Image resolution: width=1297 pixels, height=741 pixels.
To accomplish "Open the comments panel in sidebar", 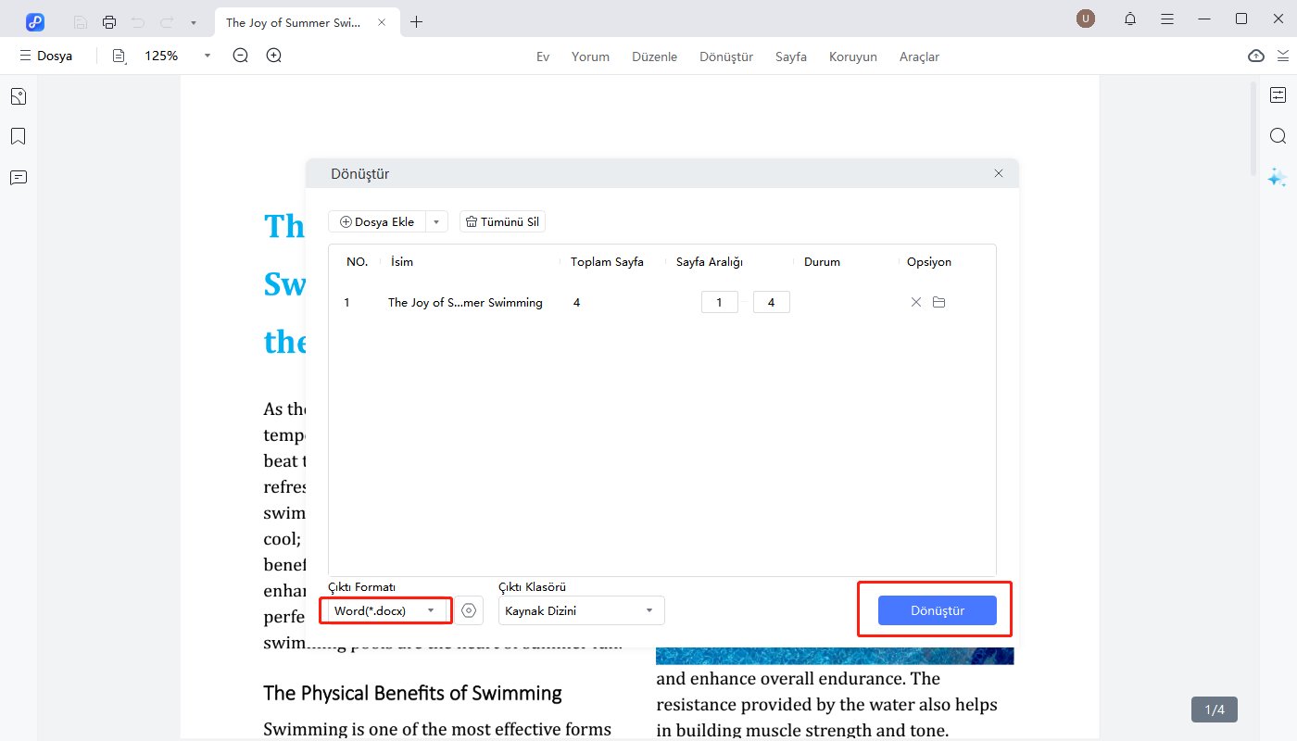I will [18, 178].
